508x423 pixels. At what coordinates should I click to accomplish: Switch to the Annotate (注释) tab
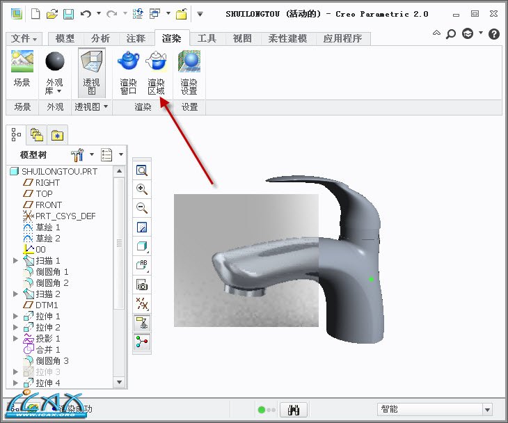click(136, 38)
